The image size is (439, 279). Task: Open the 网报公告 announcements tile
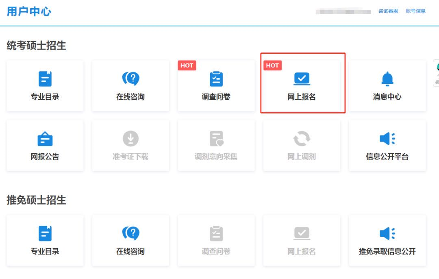45,146
